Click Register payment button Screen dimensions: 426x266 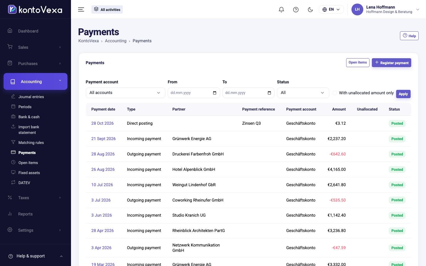point(391,63)
